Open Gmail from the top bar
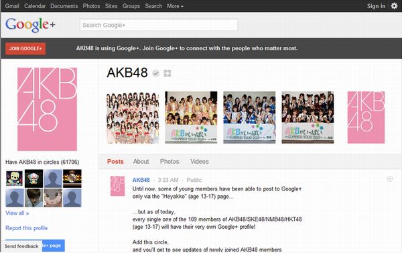The image size is (402, 253). [x=12, y=6]
